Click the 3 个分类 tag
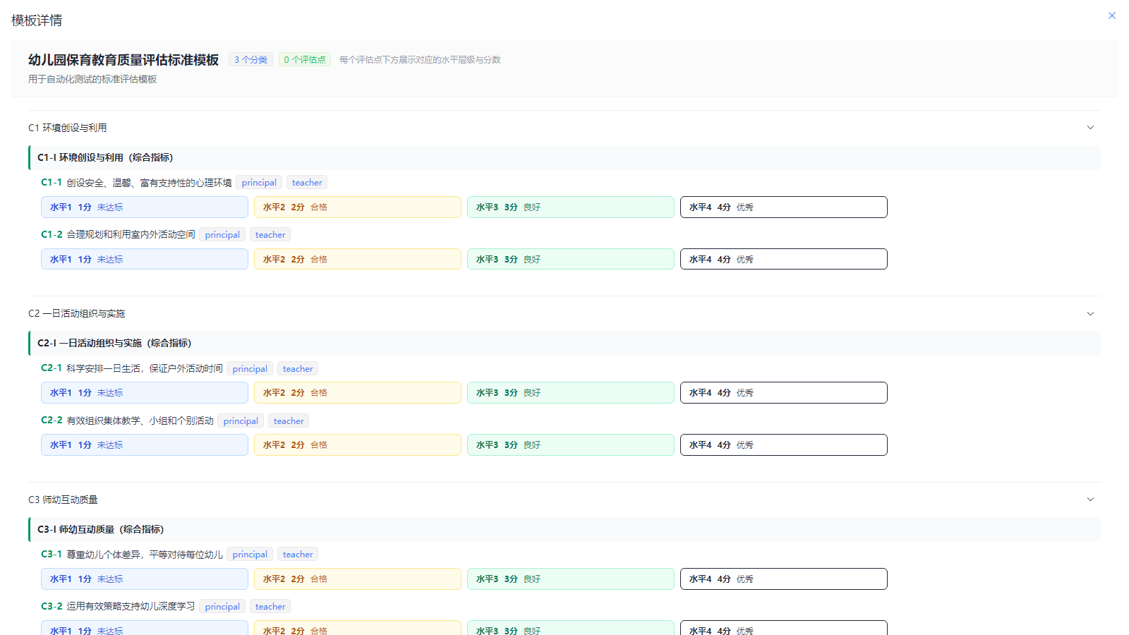This screenshot has width=1129, height=635. [x=250, y=60]
